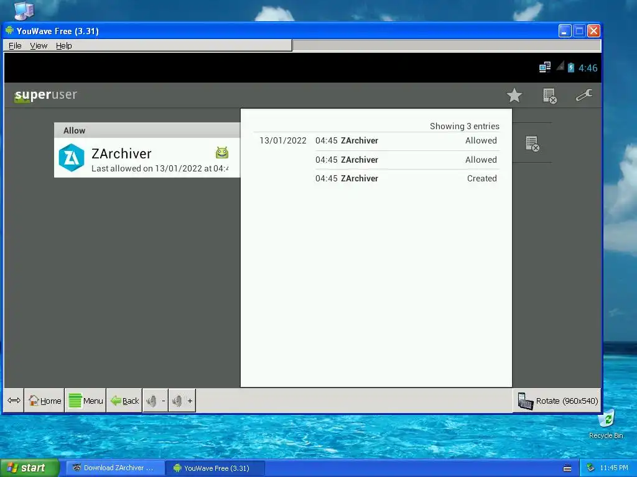Lower volume with the speaker minus button

click(x=156, y=401)
